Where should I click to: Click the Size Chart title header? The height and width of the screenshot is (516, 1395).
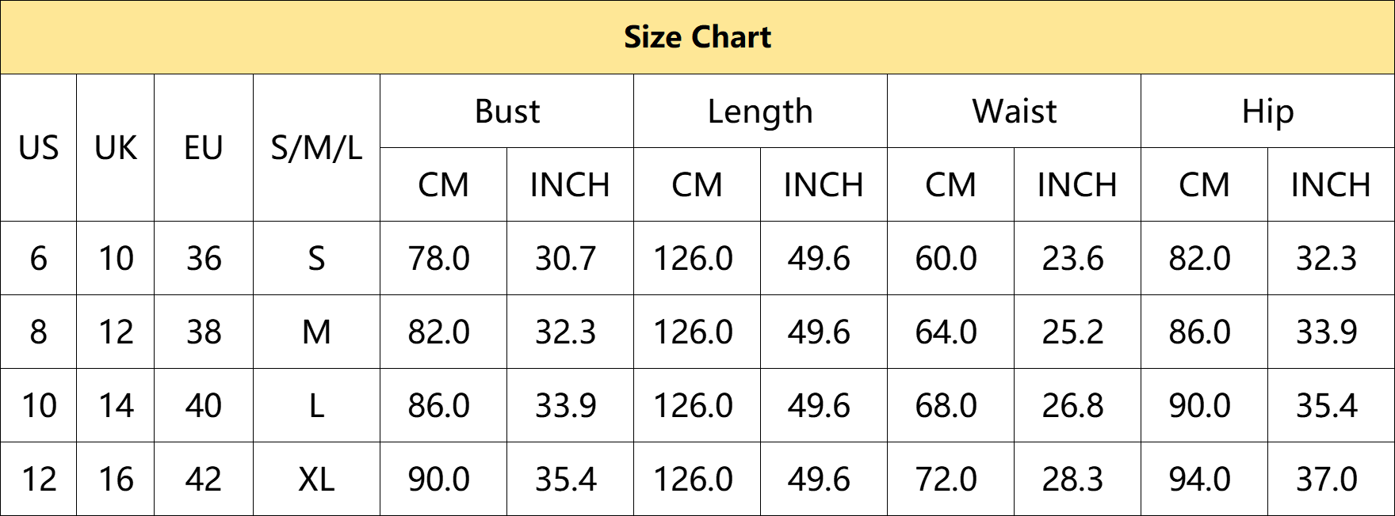(697, 37)
